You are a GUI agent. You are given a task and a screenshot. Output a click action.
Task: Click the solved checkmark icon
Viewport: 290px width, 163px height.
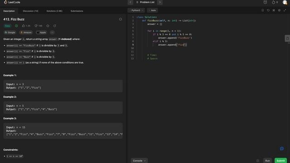click(x=16, y=26)
